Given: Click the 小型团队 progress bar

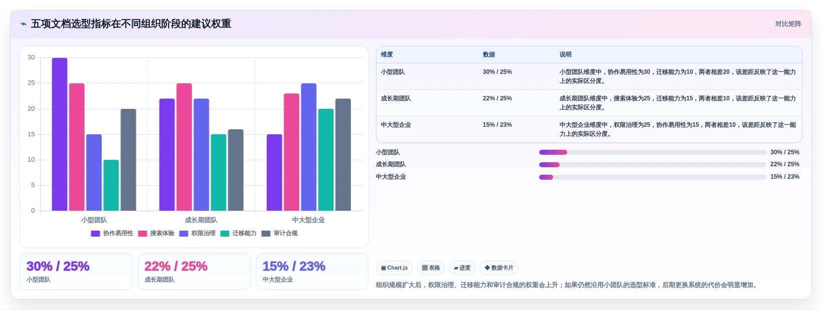Looking at the screenshot, I should point(653,152).
